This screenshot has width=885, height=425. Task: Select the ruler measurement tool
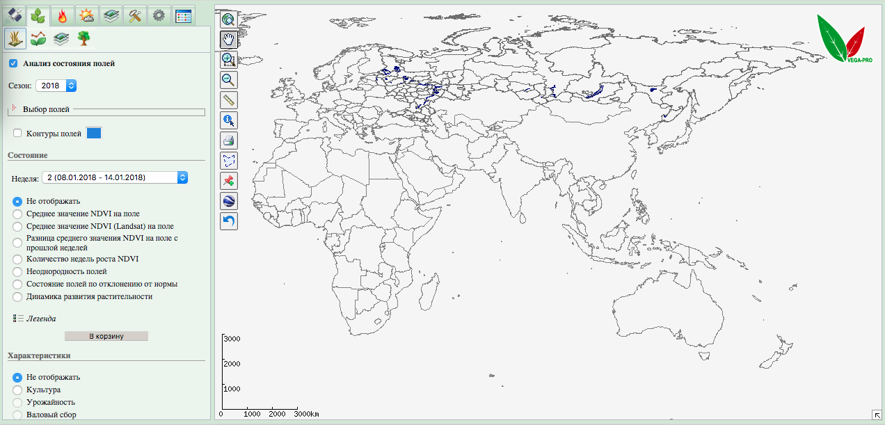229,100
